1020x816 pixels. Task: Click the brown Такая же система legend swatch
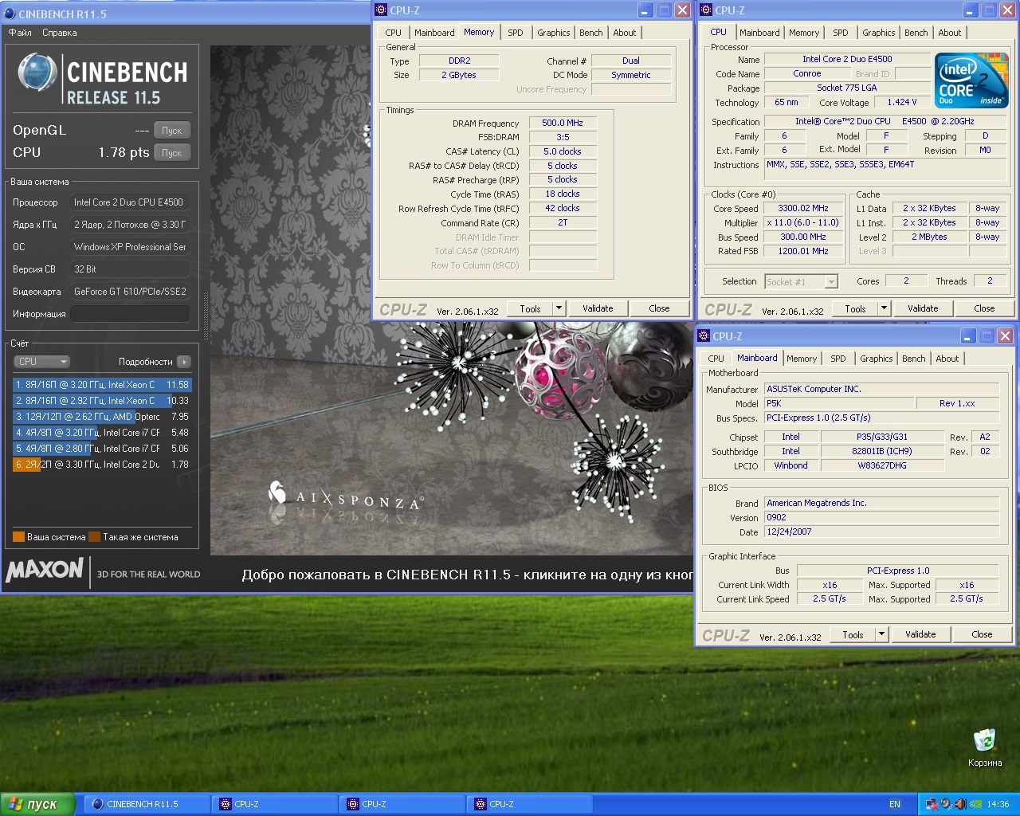pyautogui.click(x=95, y=537)
